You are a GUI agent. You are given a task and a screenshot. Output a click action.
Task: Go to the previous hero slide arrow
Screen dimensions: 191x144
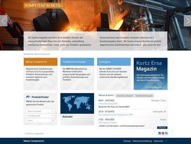coord(3,21)
